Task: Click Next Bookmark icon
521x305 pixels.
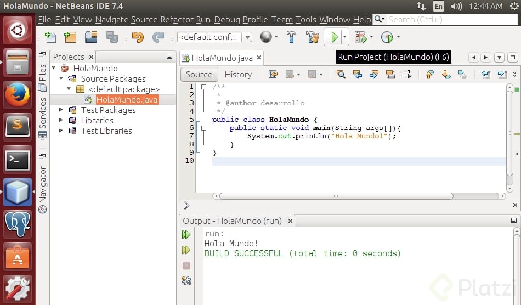Action: pyautogui.click(x=446, y=75)
